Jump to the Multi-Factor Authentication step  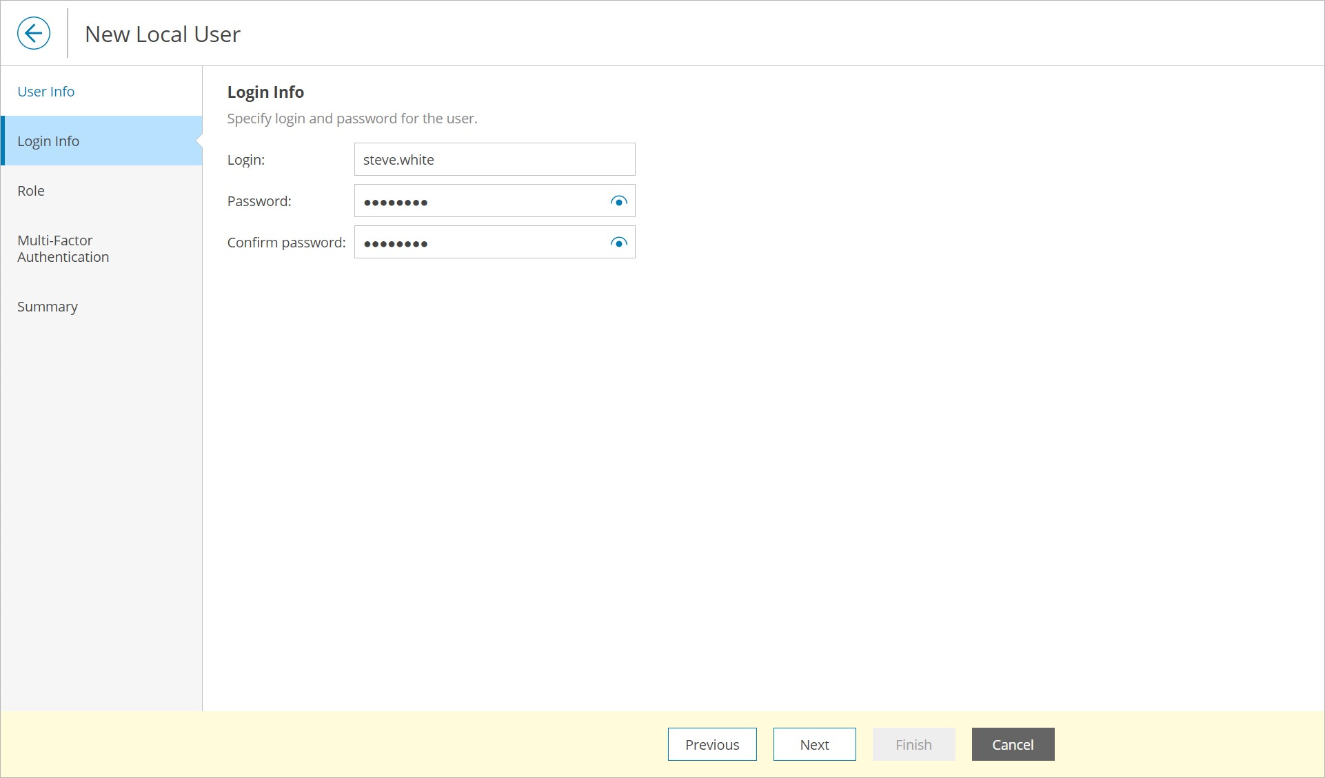pyautogui.click(x=63, y=249)
